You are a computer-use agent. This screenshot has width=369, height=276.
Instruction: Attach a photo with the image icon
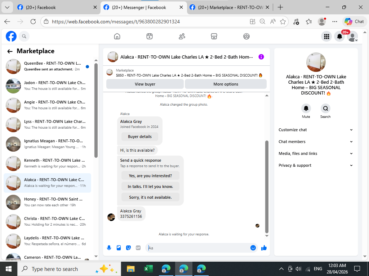(x=119, y=248)
